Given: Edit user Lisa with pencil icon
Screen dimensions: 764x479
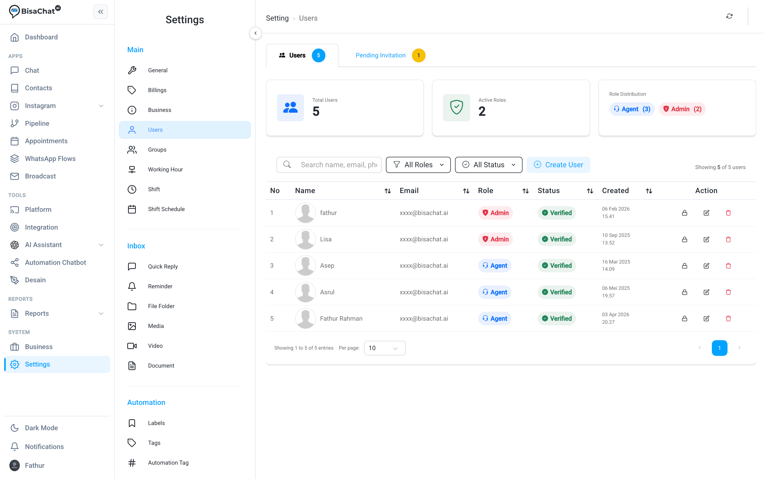Looking at the screenshot, I should [x=706, y=239].
